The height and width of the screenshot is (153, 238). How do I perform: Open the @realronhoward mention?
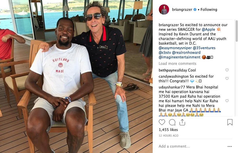(186, 53)
